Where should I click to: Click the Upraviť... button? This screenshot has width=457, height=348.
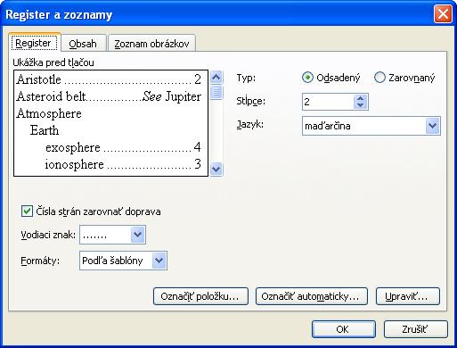coord(407,296)
